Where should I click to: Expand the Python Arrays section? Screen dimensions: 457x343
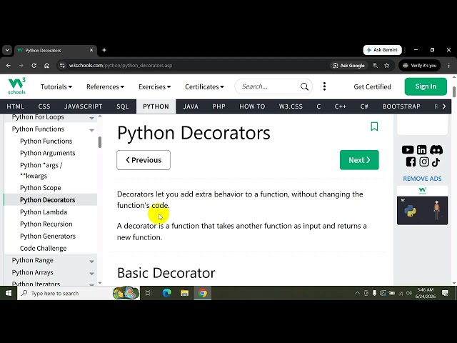(x=91, y=274)
